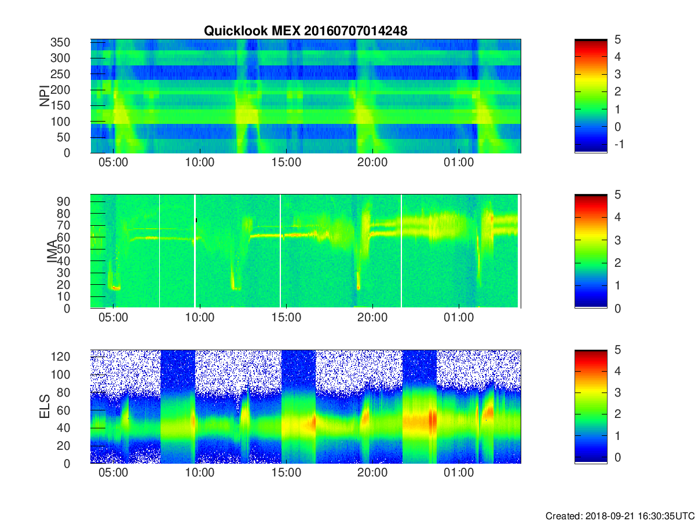Click the IMA colorbar scale
This screenshot has height=521, width=695.
(x=591, y=251)
